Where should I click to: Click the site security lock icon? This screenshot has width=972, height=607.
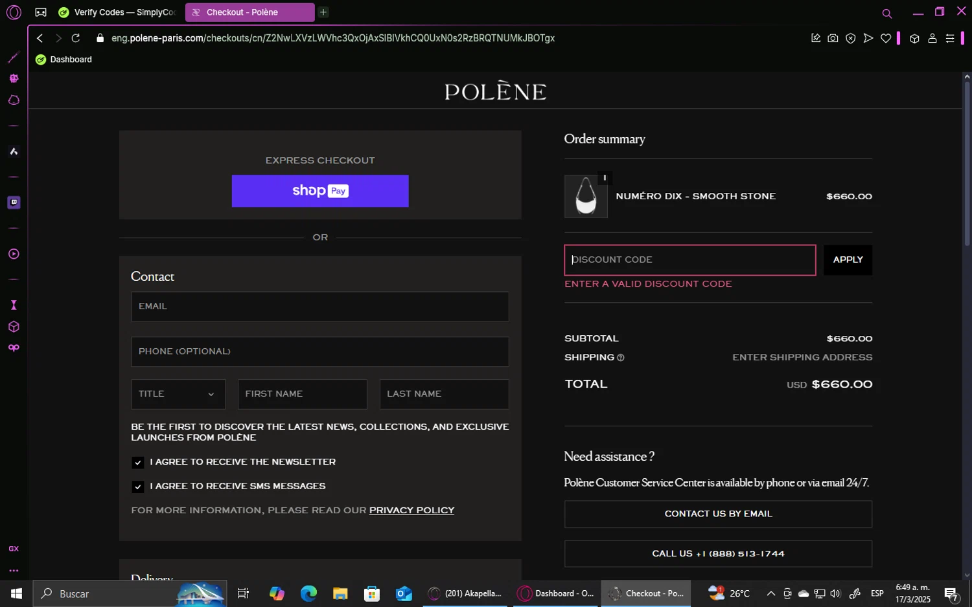[x=100, y=38]
